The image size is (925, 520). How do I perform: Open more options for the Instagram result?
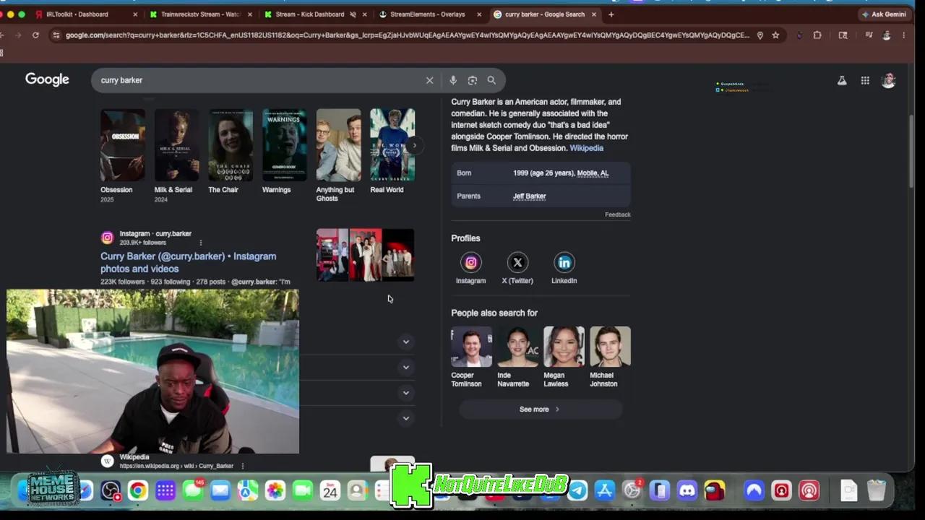[x=201, y=243]
